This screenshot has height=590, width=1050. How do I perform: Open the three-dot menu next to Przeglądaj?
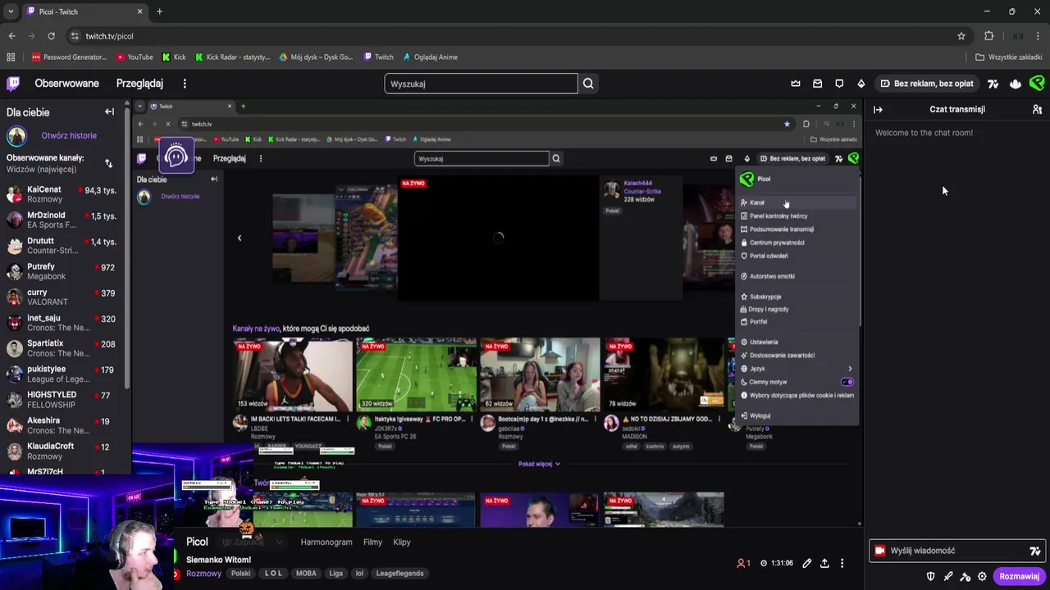click(x=185, y=84)
